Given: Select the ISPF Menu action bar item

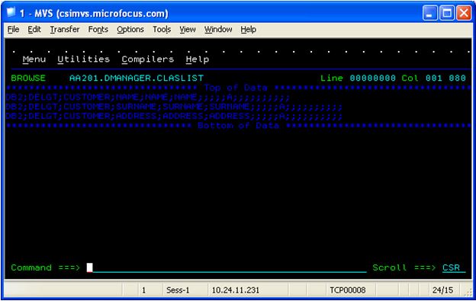Looking at the screenshot, I should (34, 59).
